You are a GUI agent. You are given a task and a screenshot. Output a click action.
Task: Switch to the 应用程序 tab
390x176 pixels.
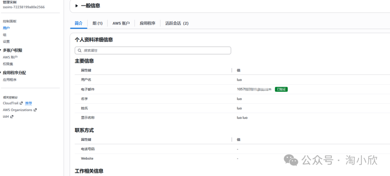[x=147, y=23]
